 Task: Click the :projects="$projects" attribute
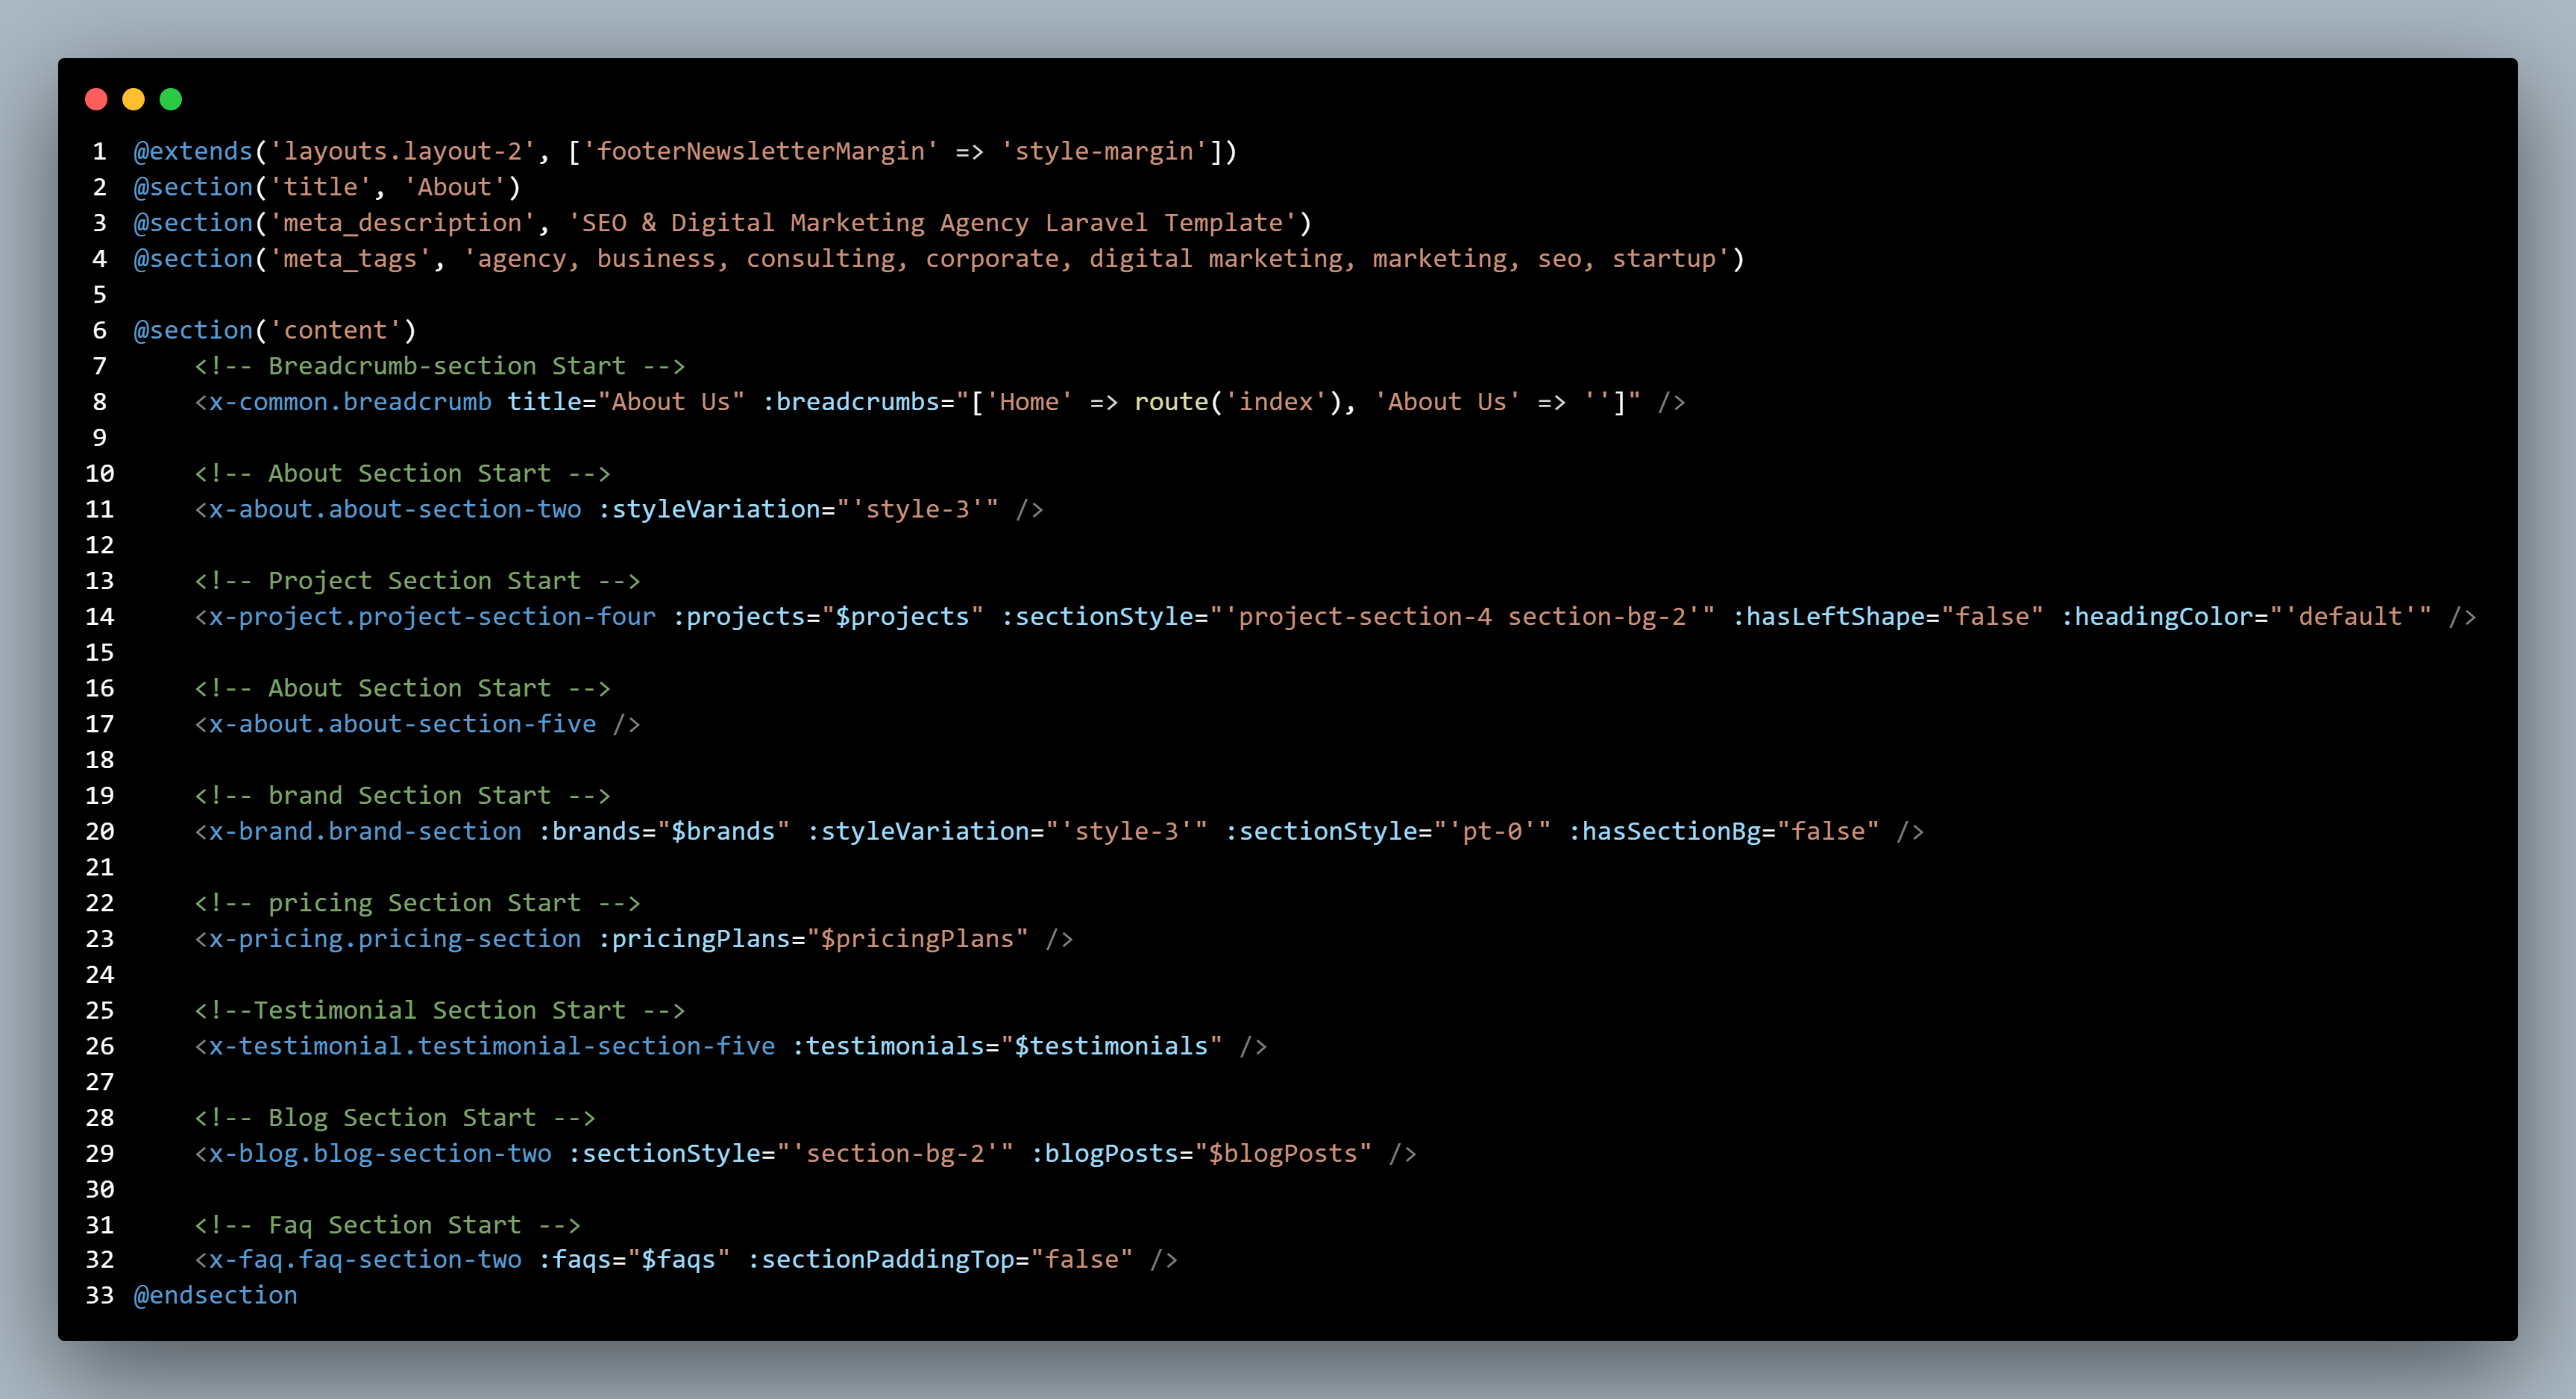tap(828, 616)
